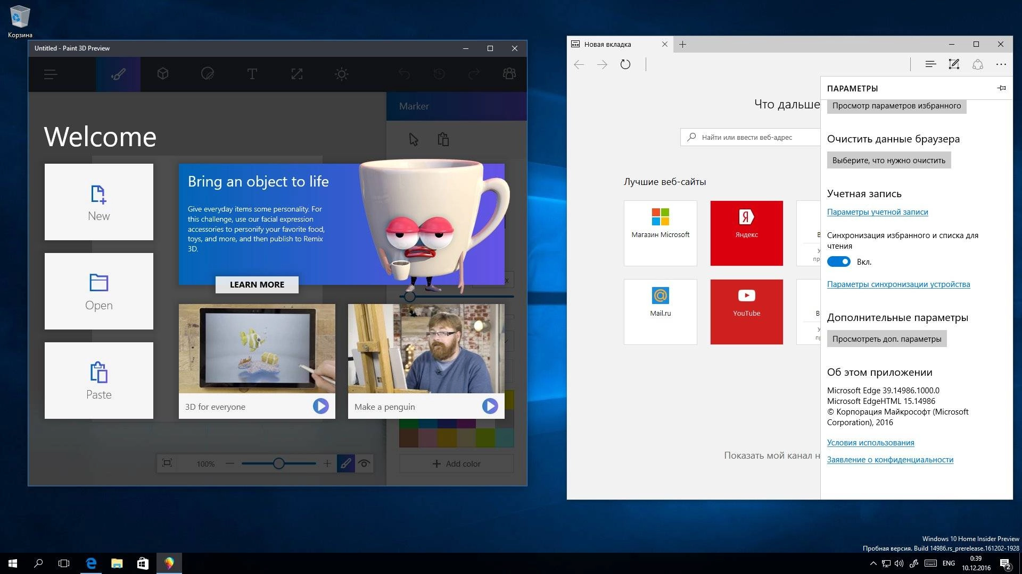Screen dimensions: 1022x574
Task: Click the Edge refresh icon
Action: pyautogui.click(x=625, y=64)
